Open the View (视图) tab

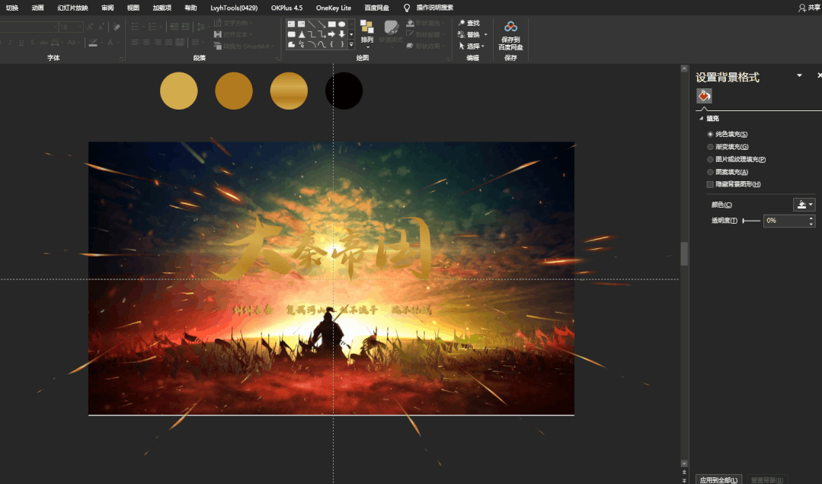point(133,8)
